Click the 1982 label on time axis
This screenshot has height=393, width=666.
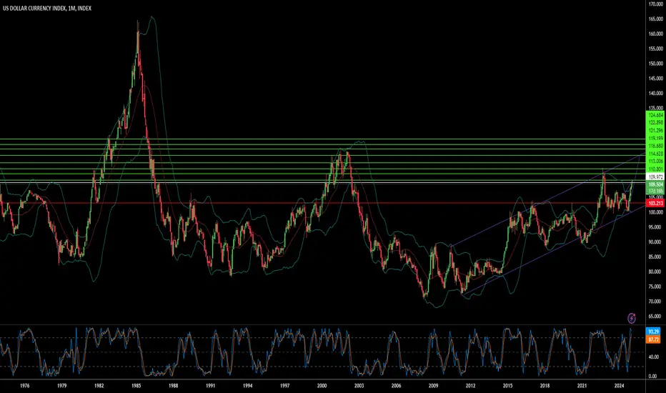[99, 386]
